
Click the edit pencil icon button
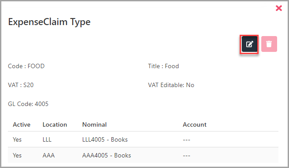pos(249,44)
